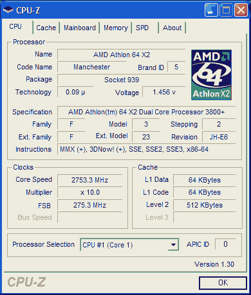This screenshot has height=295, width=251.
Task: Click the OK button
Action: pos(223,283)
